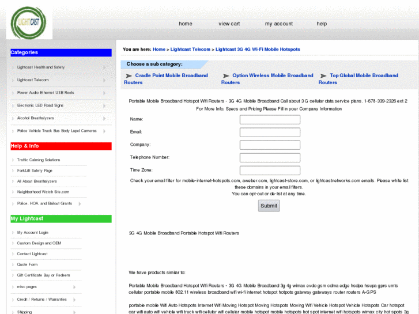This screenshot has width=419, height=314.
Task: Click bullet icon beside Contact Lightcast
Action: (x=13, y=254)
